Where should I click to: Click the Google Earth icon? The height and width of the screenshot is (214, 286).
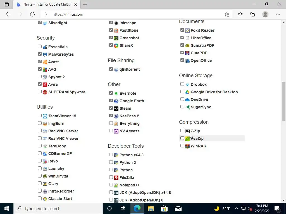(116, 101)
